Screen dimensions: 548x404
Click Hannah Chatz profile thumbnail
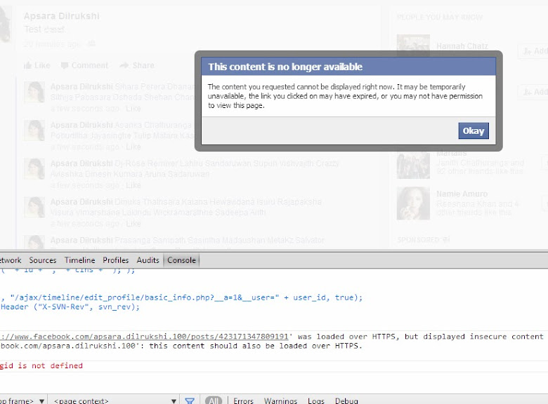(413, 46)
